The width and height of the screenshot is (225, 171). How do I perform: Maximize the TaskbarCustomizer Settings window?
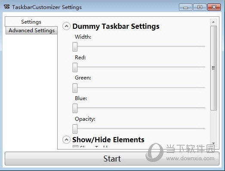pos(200,7)
